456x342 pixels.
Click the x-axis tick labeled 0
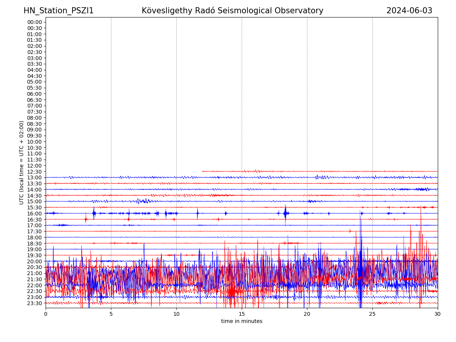coord(46,314)
